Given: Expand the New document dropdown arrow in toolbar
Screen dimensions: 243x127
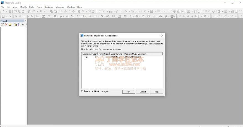Looking at the screenshot, I should 6,11.
